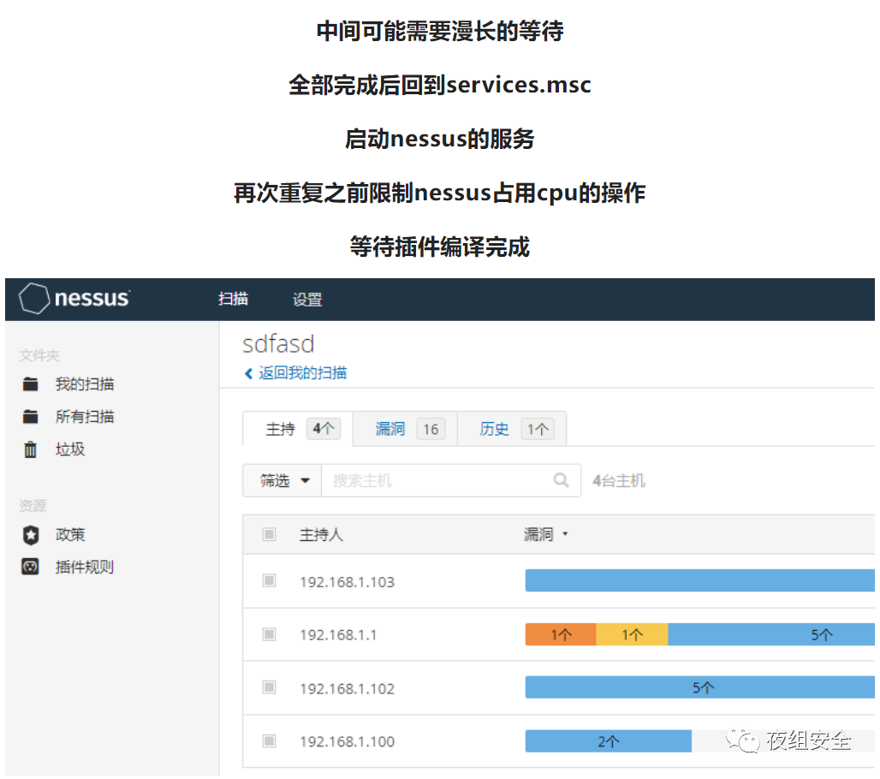
Task: Click blue 5个 bar for 192.168.1.102
Action: point(700,687)
